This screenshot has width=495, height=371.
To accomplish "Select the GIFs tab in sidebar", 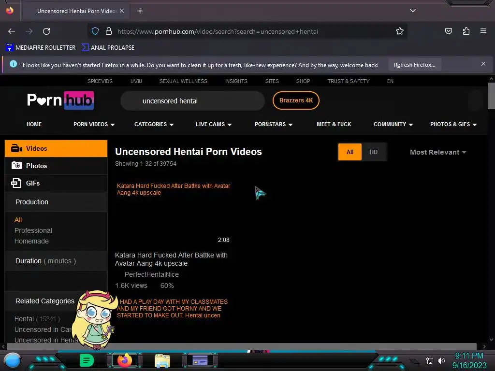I will [x=56, y=183].
